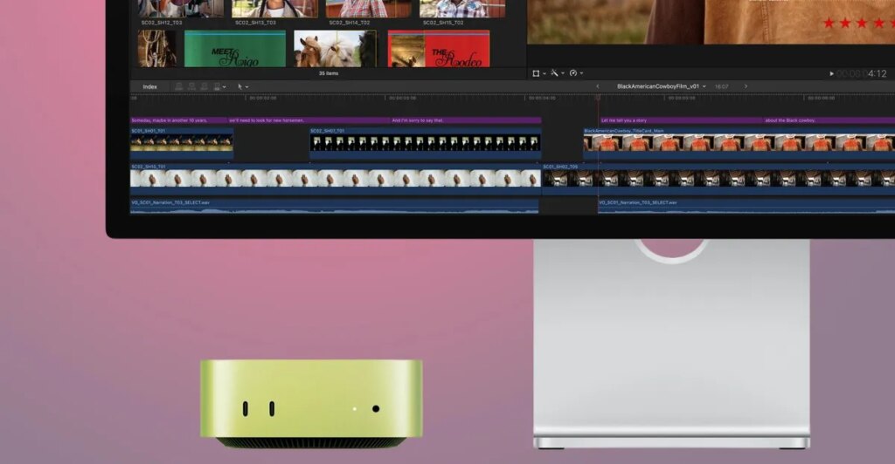
Task: Select browser clip thumbnail SC02_SH15_T02
Action: 462,9
